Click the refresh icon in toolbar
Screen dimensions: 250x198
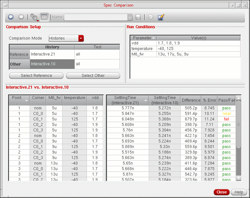pos(150,17)
